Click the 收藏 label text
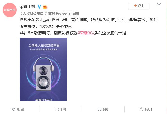The image size is (167, 114). [x=21, y=109]
